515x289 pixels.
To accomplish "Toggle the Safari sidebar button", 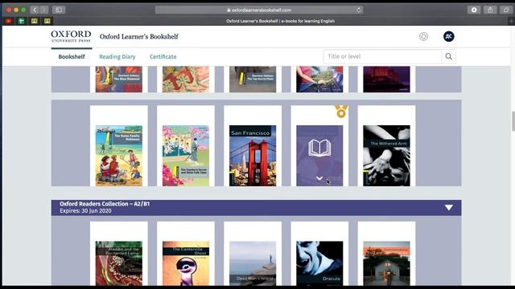I will [x=59, y=10].
